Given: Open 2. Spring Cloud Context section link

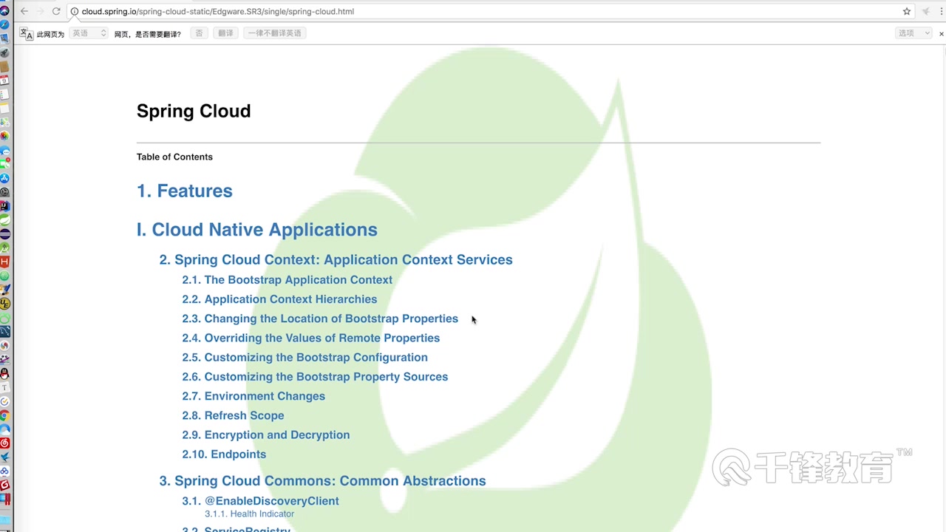Looking at the screenshot, I should tap(336, 259).
